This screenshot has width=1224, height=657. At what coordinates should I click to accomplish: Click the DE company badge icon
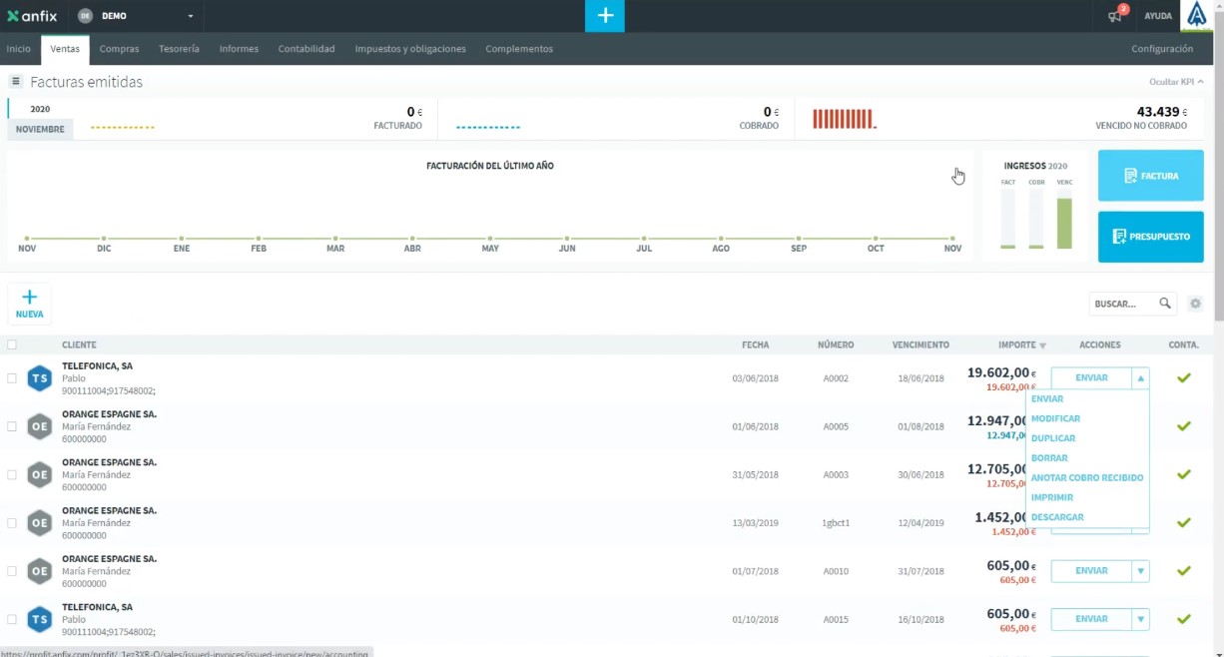click(x=85, y=16)
